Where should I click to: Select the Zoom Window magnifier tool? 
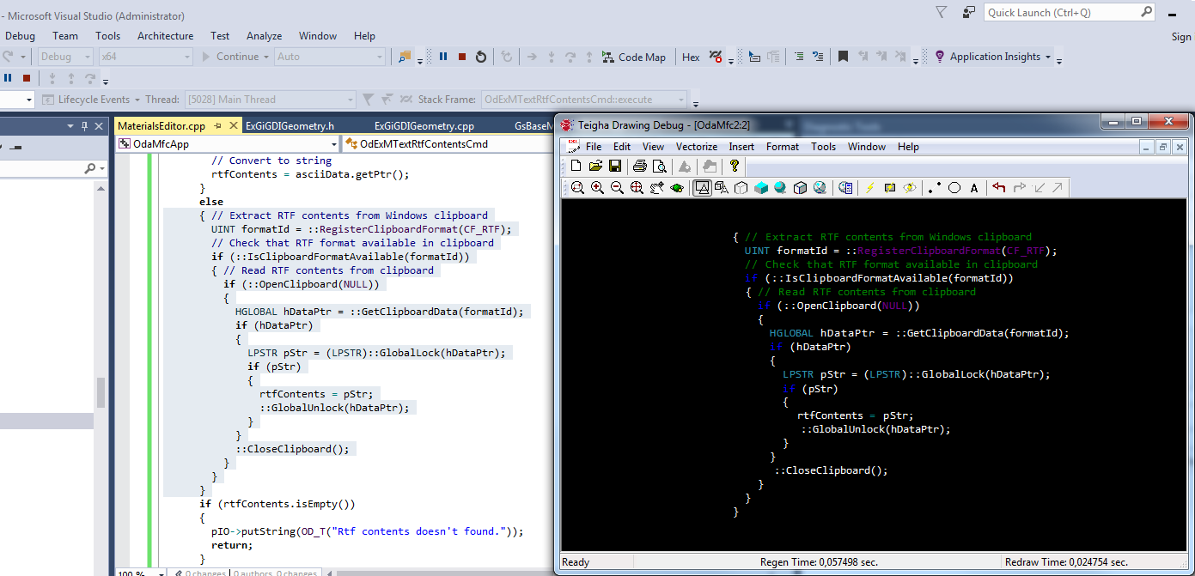tap(577, 188)
